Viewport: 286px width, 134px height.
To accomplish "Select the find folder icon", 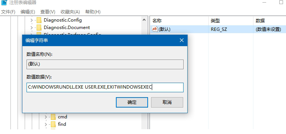I will click(53, 124).
